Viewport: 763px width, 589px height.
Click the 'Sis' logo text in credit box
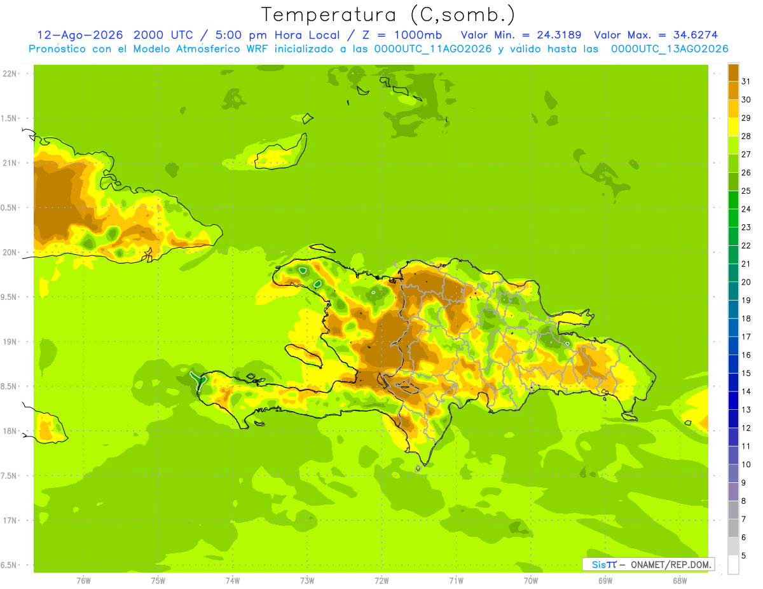(x=598, y=564)
